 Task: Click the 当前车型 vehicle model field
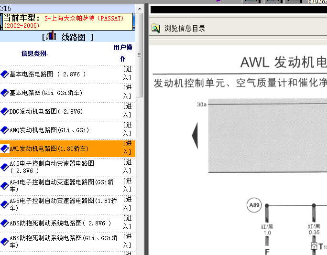[68, 21]
